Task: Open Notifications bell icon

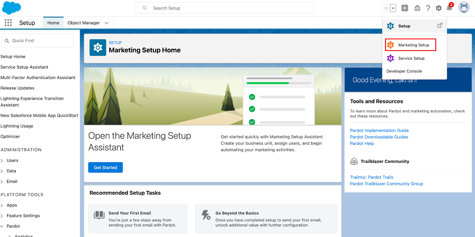Action: tap(449, 8)
